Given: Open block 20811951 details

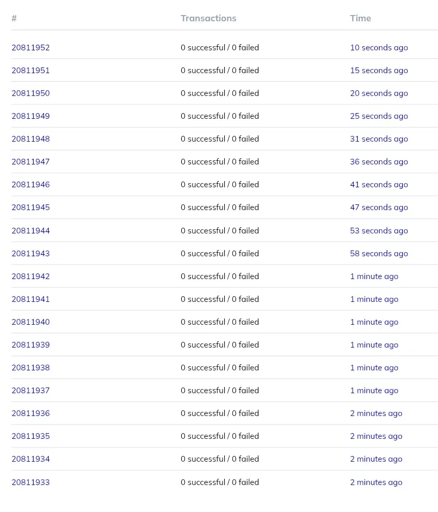Looking at the screenshot, I should click(x=31, y=71).
